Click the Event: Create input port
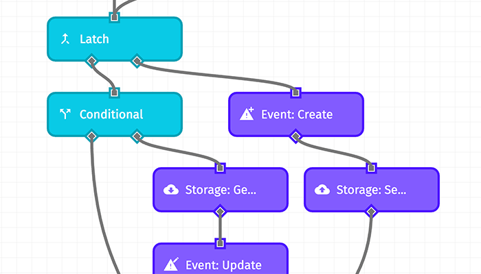 [295, 92]
